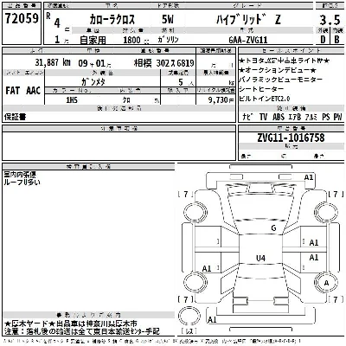
Task: Select the 注意:落札後の陸送 notice line
Action: (82, 331)
